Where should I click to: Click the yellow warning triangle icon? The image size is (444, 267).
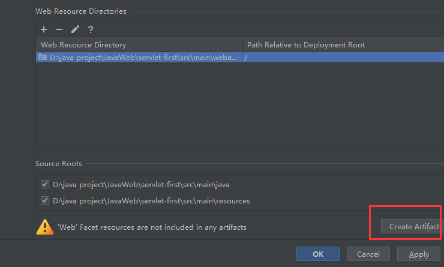tap(45, 227)
